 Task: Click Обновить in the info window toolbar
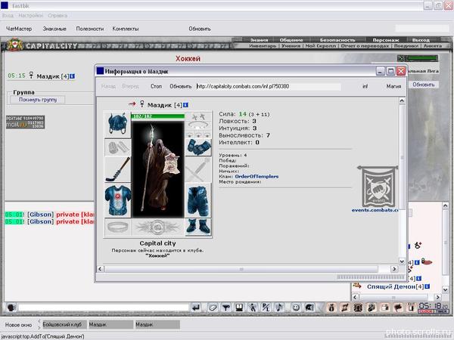point(180,86)
